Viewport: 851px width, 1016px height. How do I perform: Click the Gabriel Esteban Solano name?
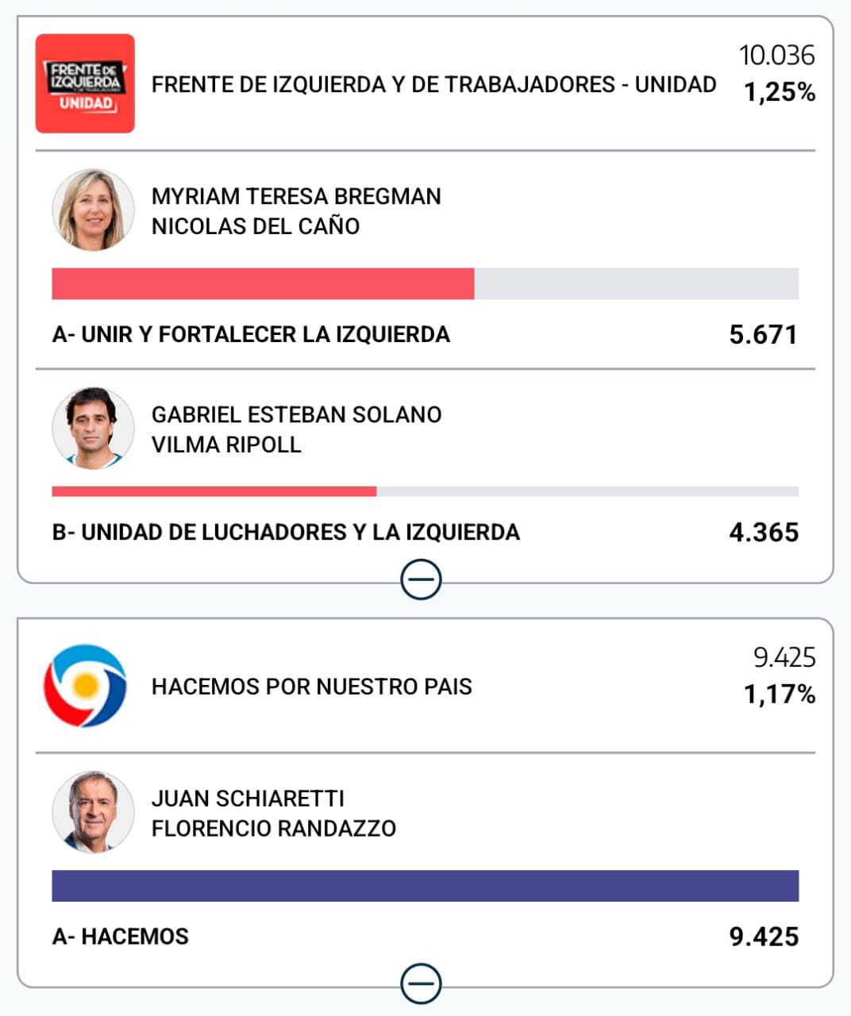coord(296,414)
